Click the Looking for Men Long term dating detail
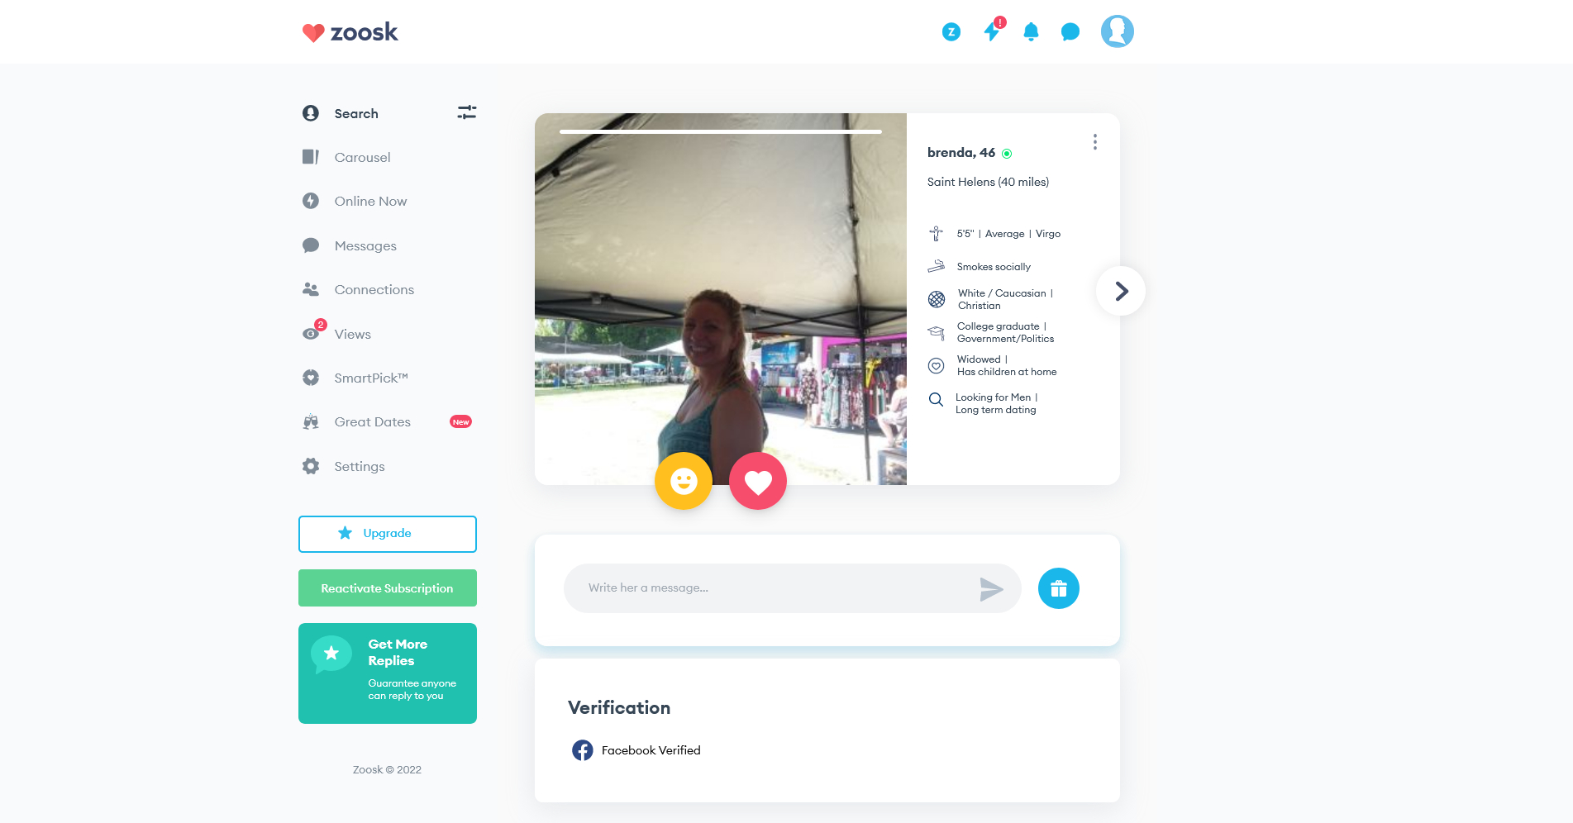This screenshot has height=823, width=1573. coord(996,403)
